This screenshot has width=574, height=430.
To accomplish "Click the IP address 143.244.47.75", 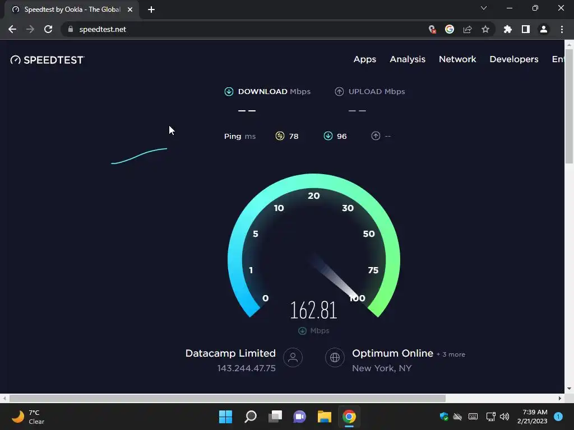I will 247,368.
